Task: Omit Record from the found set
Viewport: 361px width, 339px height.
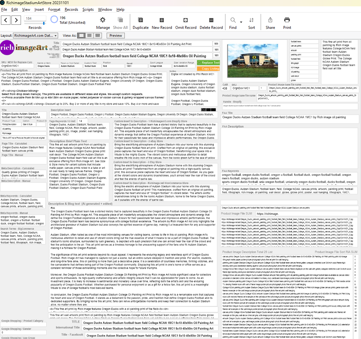Action: (186, 20)
